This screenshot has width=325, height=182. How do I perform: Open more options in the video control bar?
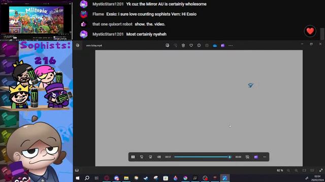[265, 157]
